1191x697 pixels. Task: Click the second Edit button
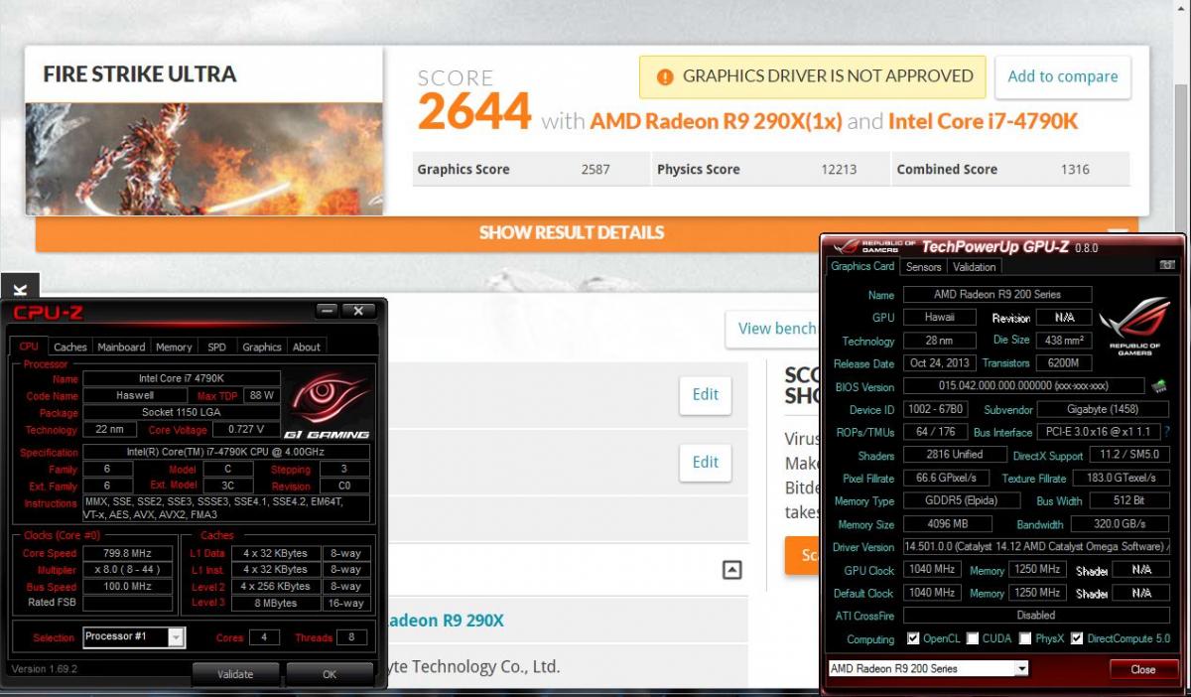click(x=706, y=462)
